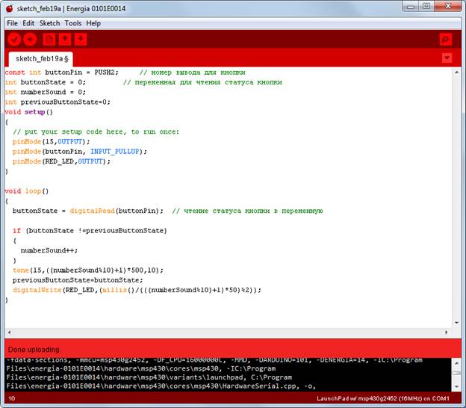Click the Upload arrow button
This screenshot has height=408, width=466.
click(x=30, y=40)
